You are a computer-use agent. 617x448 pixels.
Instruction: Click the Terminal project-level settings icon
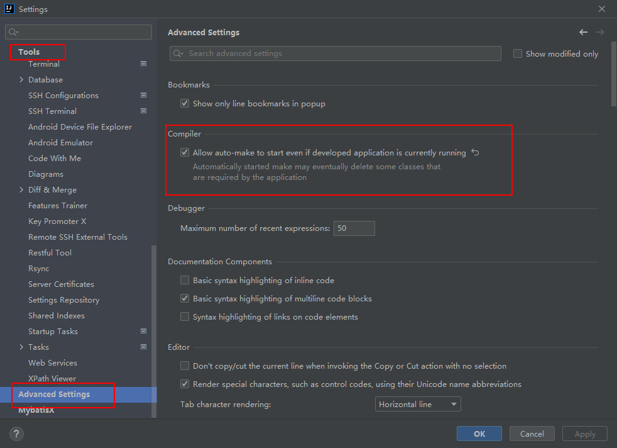point(143,64)
